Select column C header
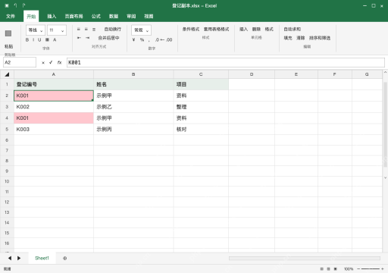This screenshot has height=273, width=388. pos(201,74)
